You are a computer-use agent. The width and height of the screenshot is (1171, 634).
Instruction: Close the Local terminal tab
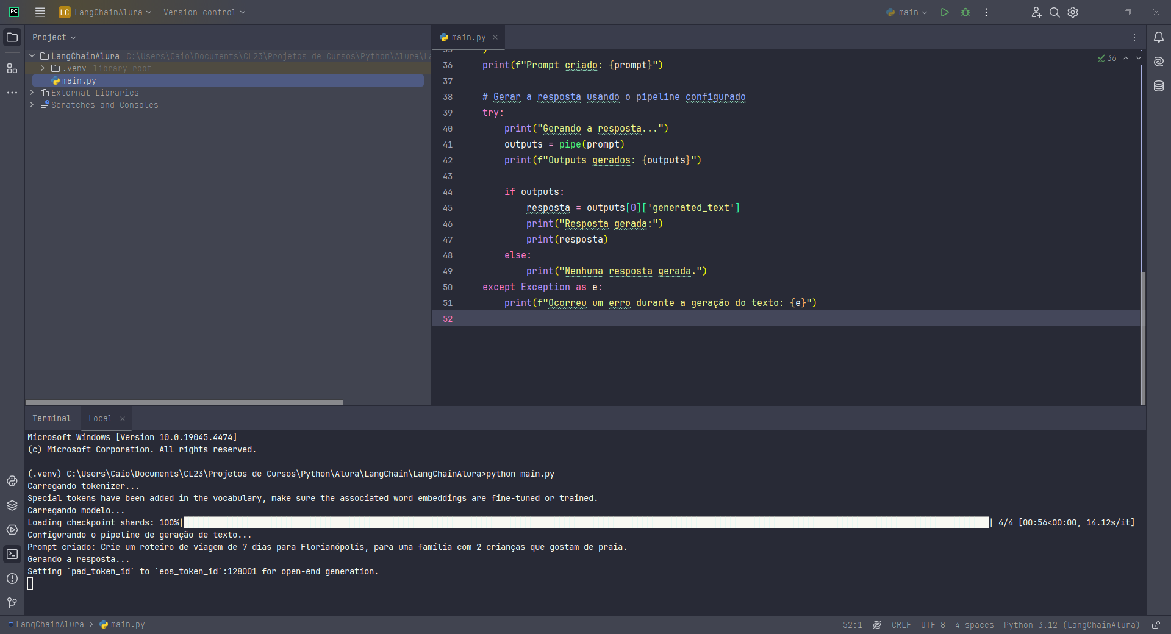(123, 418)
